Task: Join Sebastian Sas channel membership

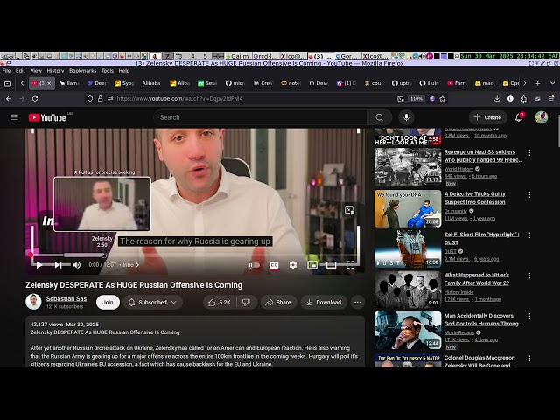Action: (108, 303)
